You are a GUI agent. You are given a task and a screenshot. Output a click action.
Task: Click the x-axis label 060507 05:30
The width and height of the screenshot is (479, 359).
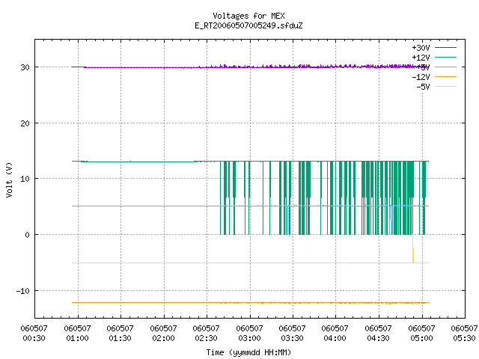pyautogui.click(x=464, y=334)
